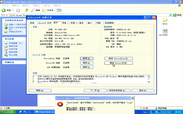Click the first quick launch icon next to Start
The height and width of the screenshot is (114, 183).
click(x=21, y=112)
